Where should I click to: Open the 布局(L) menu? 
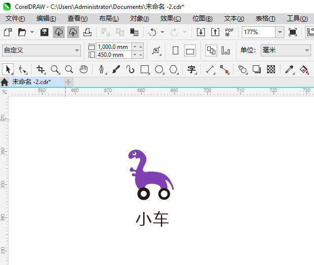click(x=109, y=19)
